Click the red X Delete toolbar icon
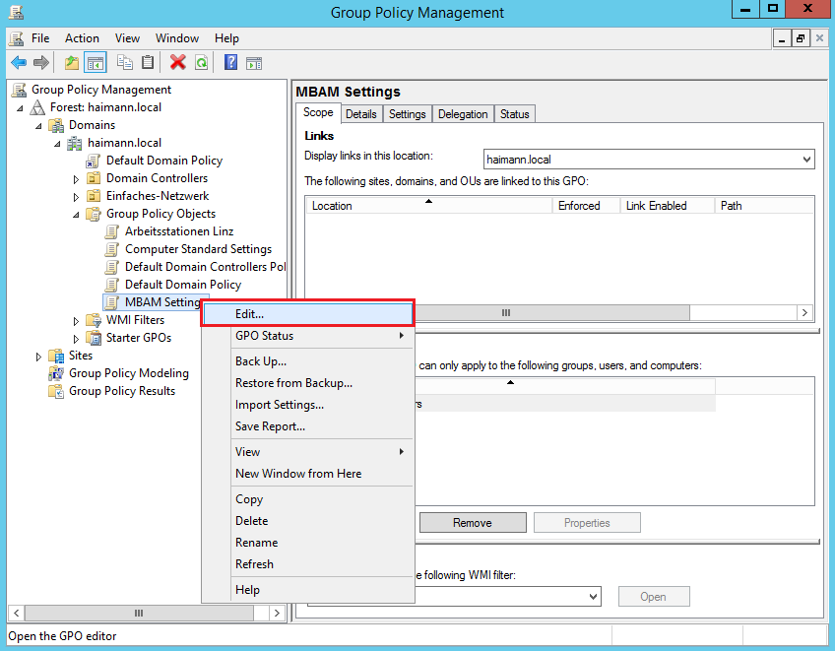The height and width of the screenshot is (651, 835). 178,62
